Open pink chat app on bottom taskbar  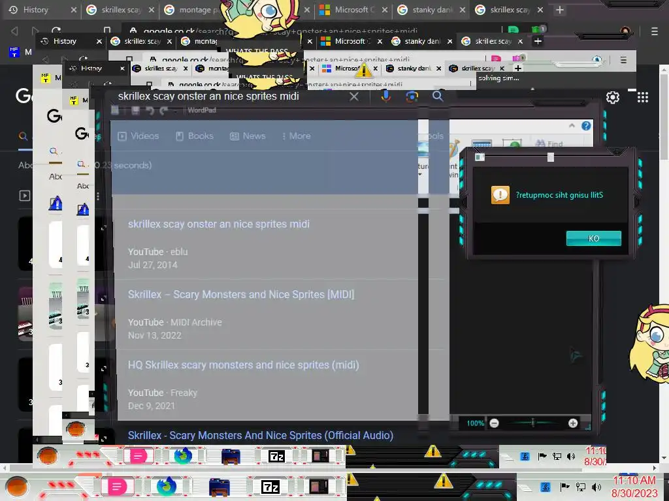[x=117, y=487]
